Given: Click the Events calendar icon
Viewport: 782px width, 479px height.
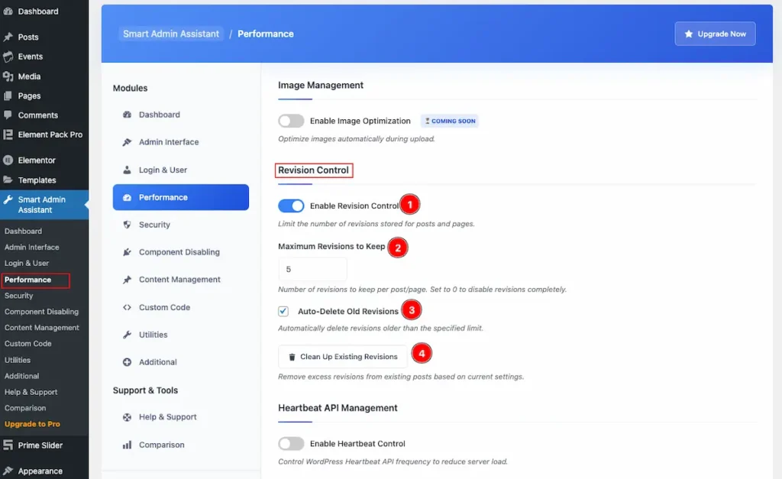Looking at the screenshot, I should pyautogui.click(x=8, y=57).
